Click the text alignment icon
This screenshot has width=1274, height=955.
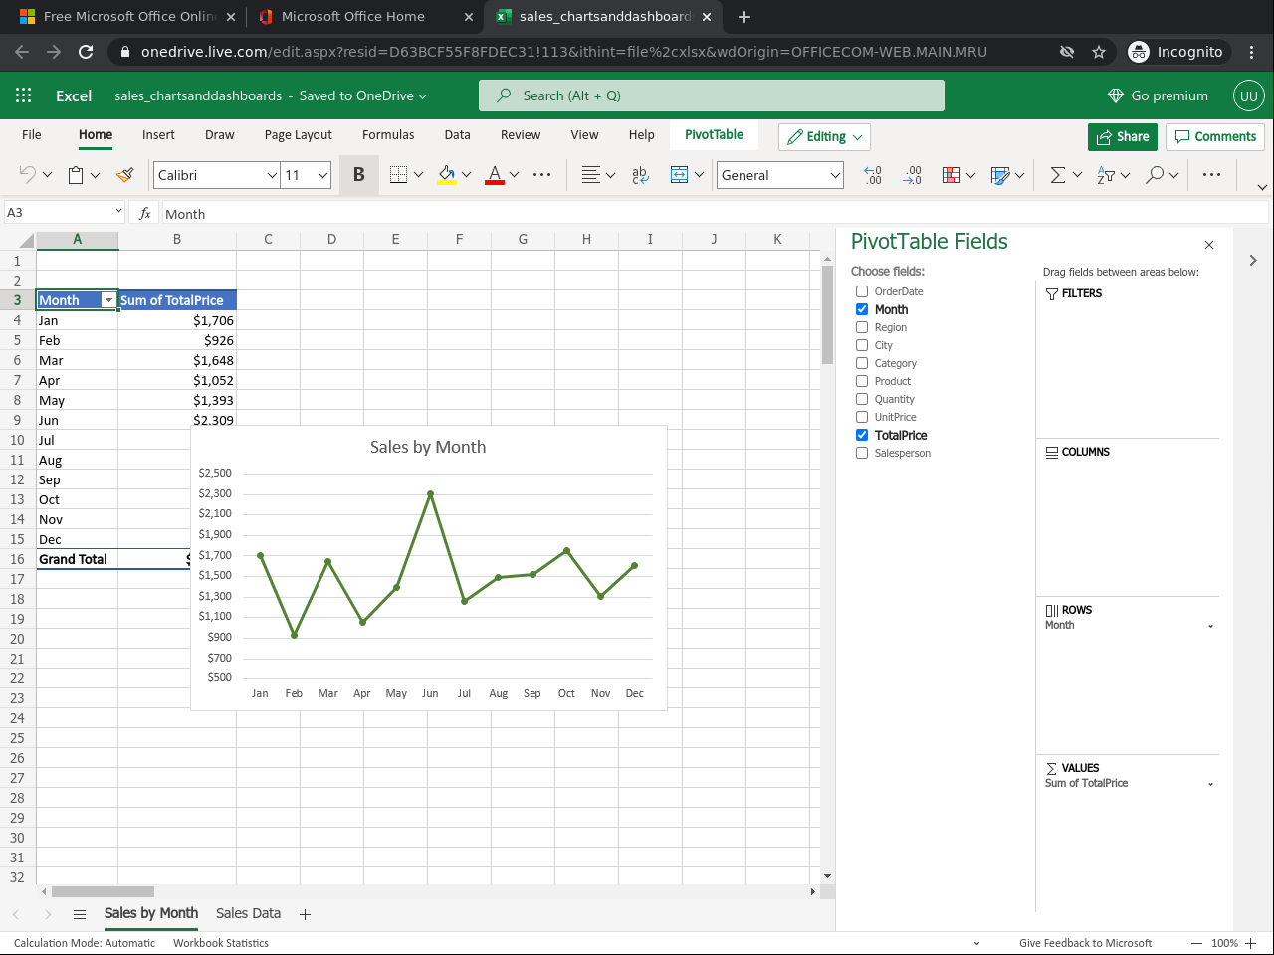coord(590,175)
